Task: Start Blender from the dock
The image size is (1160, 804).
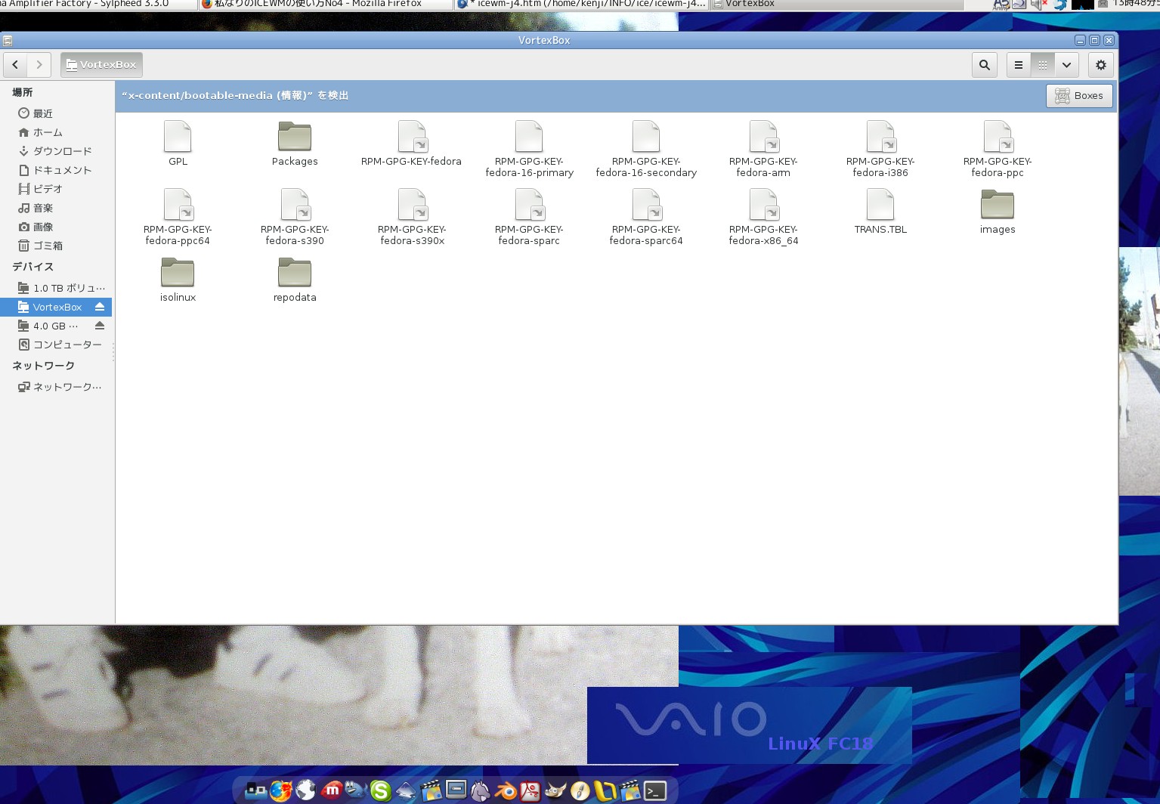Action: [x=505, y=790]
